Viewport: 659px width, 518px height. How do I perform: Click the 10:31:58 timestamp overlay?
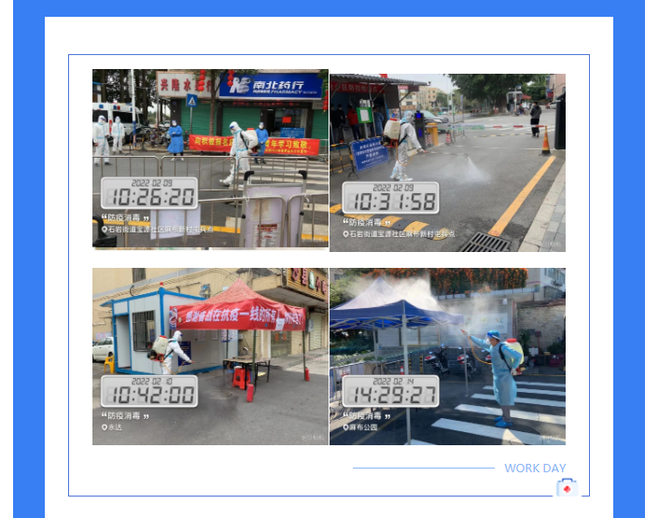pyautogui.click(x=390, y=198)
